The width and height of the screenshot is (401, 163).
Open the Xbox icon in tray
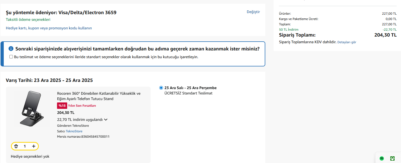[x=392, y=158]
